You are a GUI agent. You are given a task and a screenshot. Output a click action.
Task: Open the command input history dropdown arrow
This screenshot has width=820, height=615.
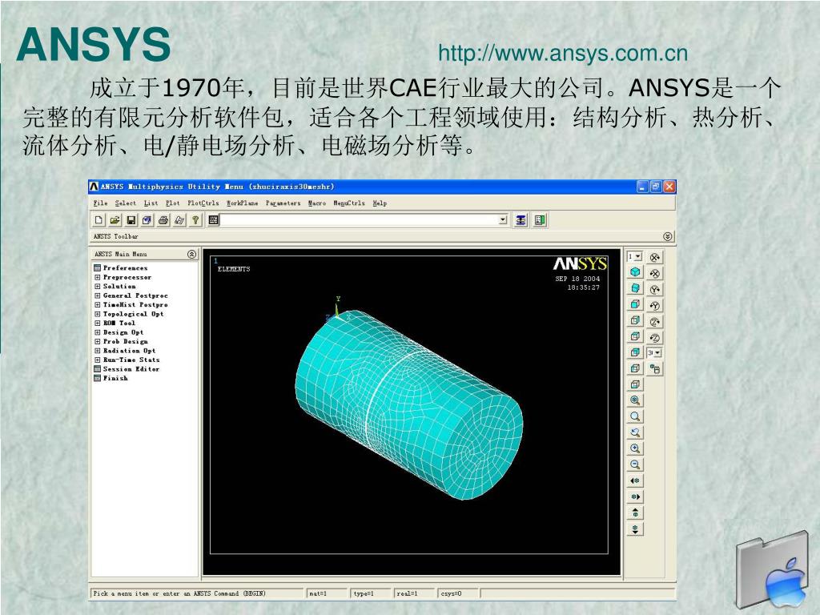click(x=503, y=219)
